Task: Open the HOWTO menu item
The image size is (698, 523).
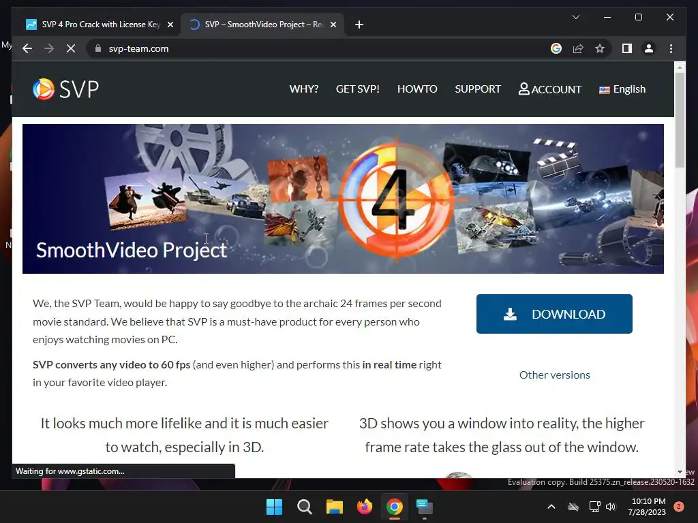Action: pyautogui.click(x=417, y=89)
